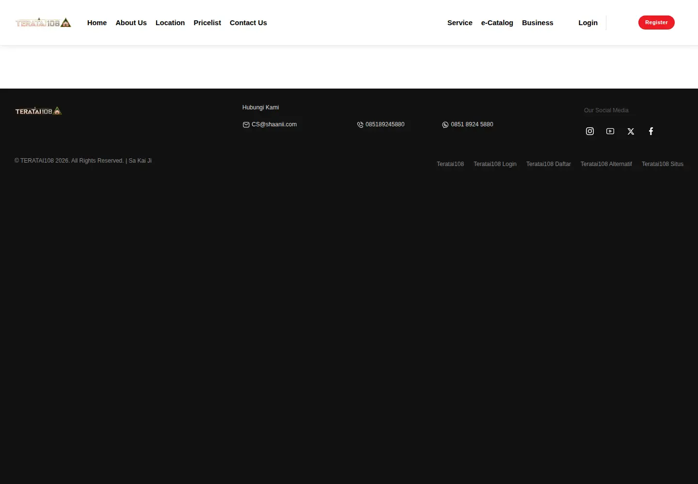Click the CS@shaanii.com email link
This screenshot has width=698, height=484.
click(x=274, y=124)
